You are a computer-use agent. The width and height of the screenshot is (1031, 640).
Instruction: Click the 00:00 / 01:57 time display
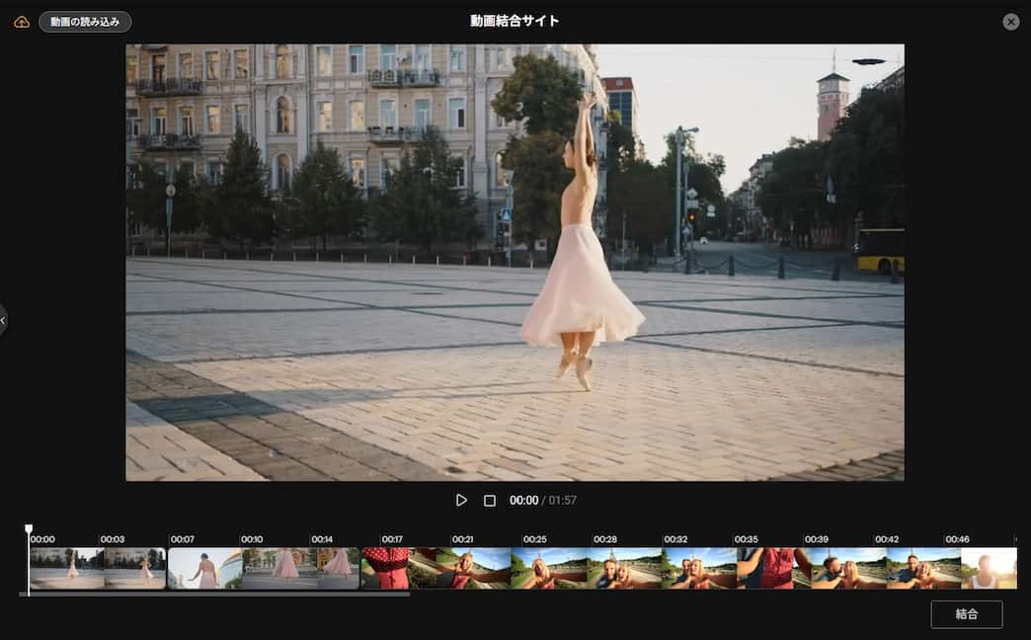542,501
